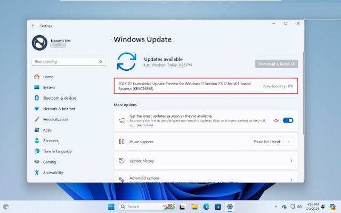Open Task View on the taskbar
341x213 pixels.
(182, 207)
